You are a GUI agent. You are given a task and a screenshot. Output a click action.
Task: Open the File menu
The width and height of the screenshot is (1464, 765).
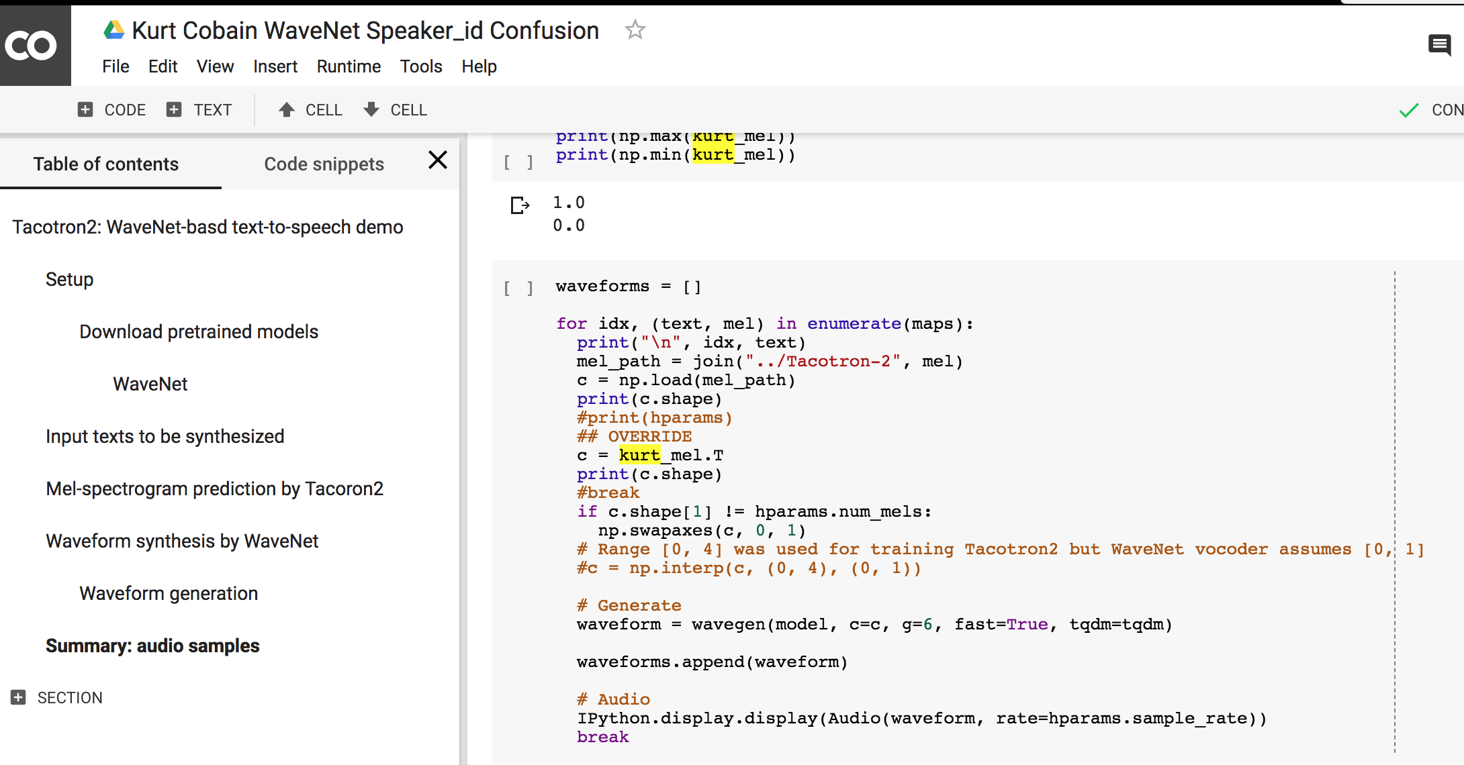[x=116, y=66]
